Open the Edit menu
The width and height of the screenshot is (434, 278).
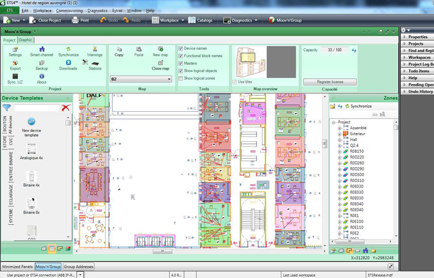25,10
